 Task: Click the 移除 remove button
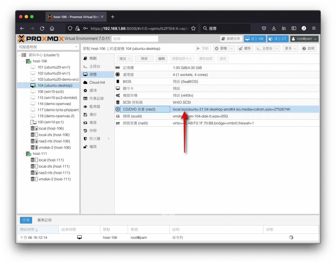pos(144,59)
